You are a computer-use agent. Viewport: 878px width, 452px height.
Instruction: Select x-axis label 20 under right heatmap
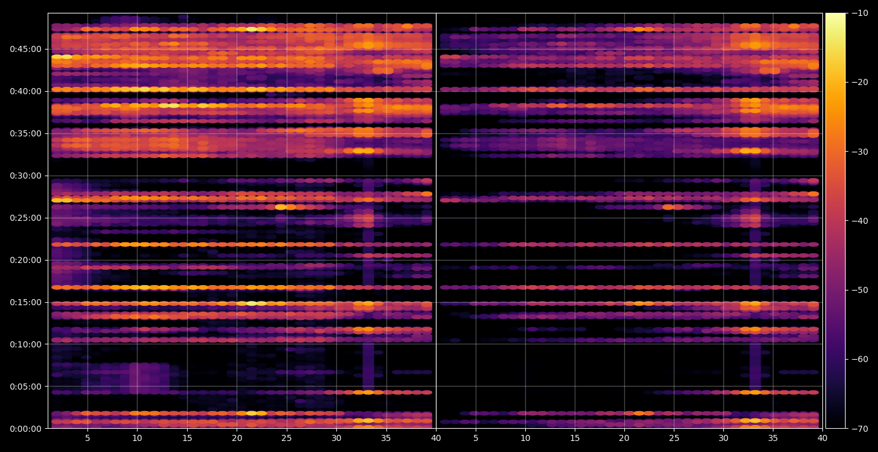624,438
